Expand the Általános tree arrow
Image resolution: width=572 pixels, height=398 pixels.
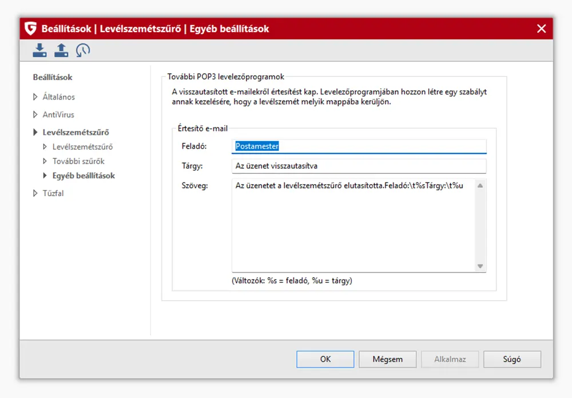[35, 97]
